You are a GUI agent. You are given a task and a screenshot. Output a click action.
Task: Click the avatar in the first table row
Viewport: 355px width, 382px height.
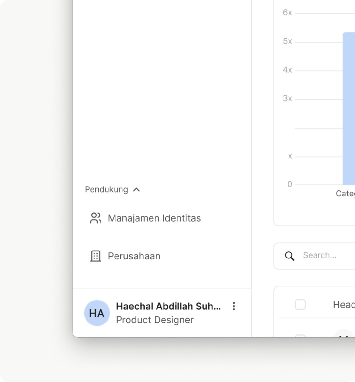(x=344, y=334)
